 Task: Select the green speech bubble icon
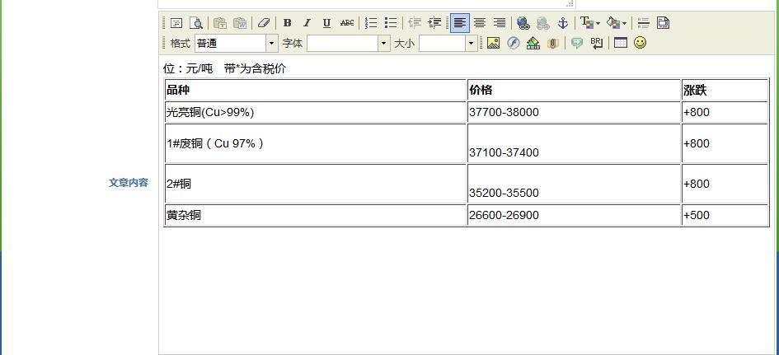click(576, 43)
